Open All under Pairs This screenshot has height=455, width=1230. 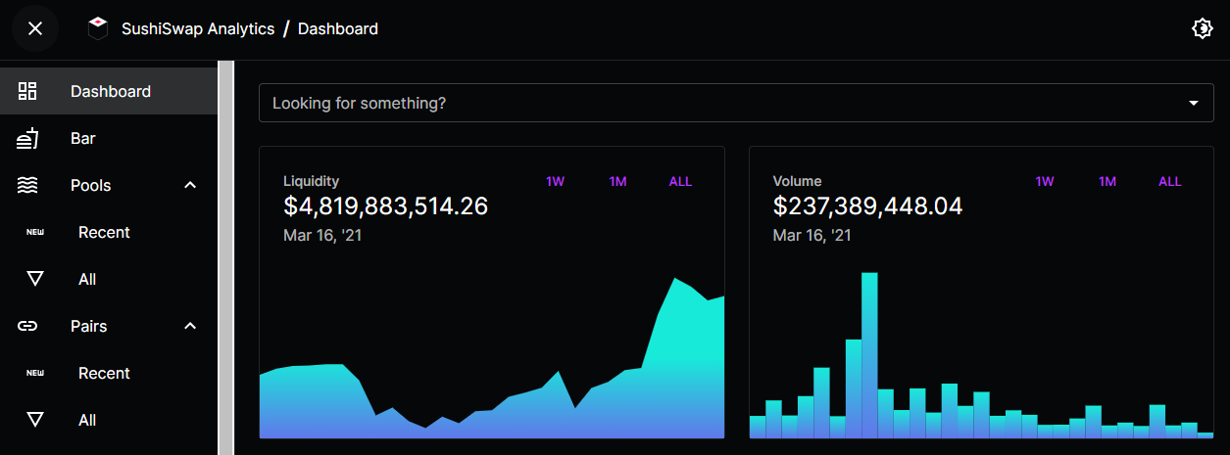[x=87, y=420]
